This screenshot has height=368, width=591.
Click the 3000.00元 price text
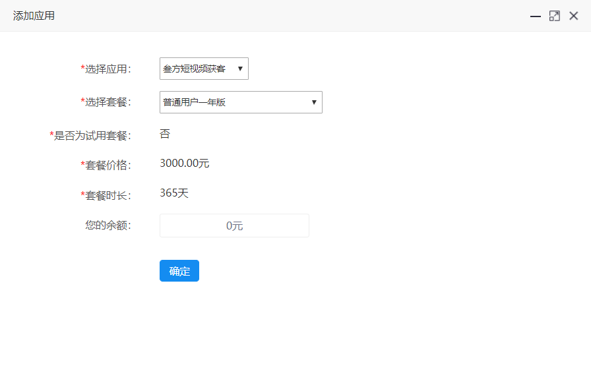coord(184,164)
